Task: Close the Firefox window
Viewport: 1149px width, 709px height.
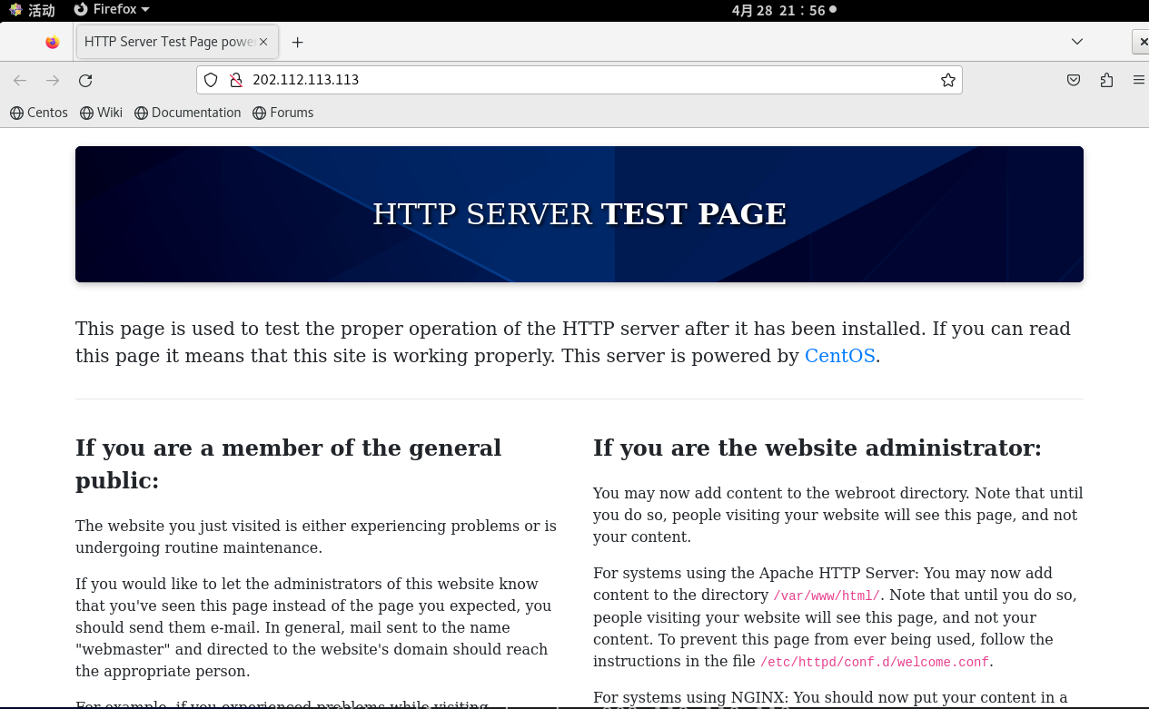Action: point(1141,42)
